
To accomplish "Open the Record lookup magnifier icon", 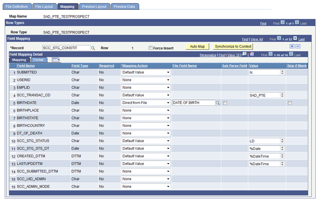I will 93,48.
